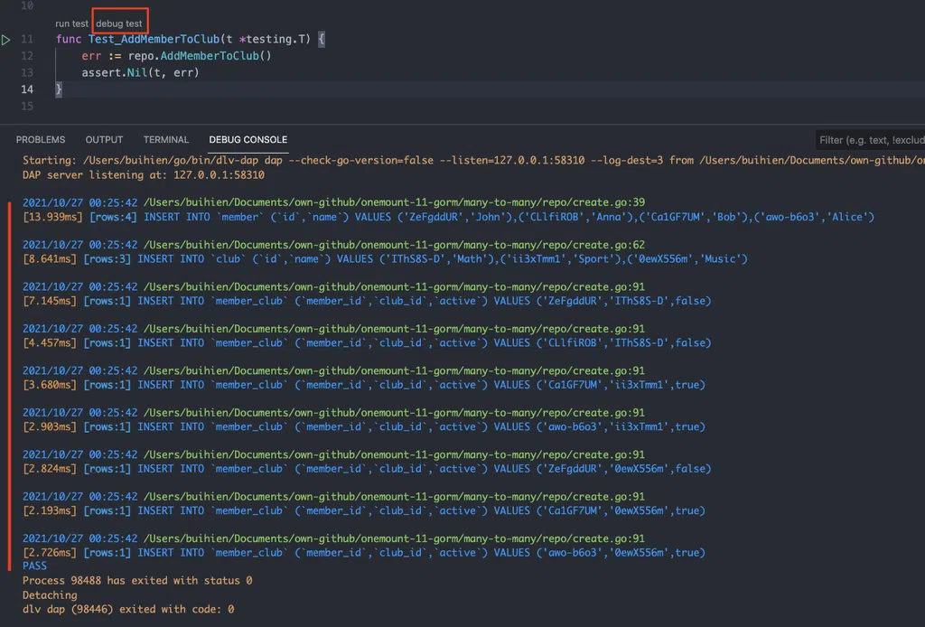
Task: Click the [2.903ms] member_club insert line
Action: (x=364, y=426)
